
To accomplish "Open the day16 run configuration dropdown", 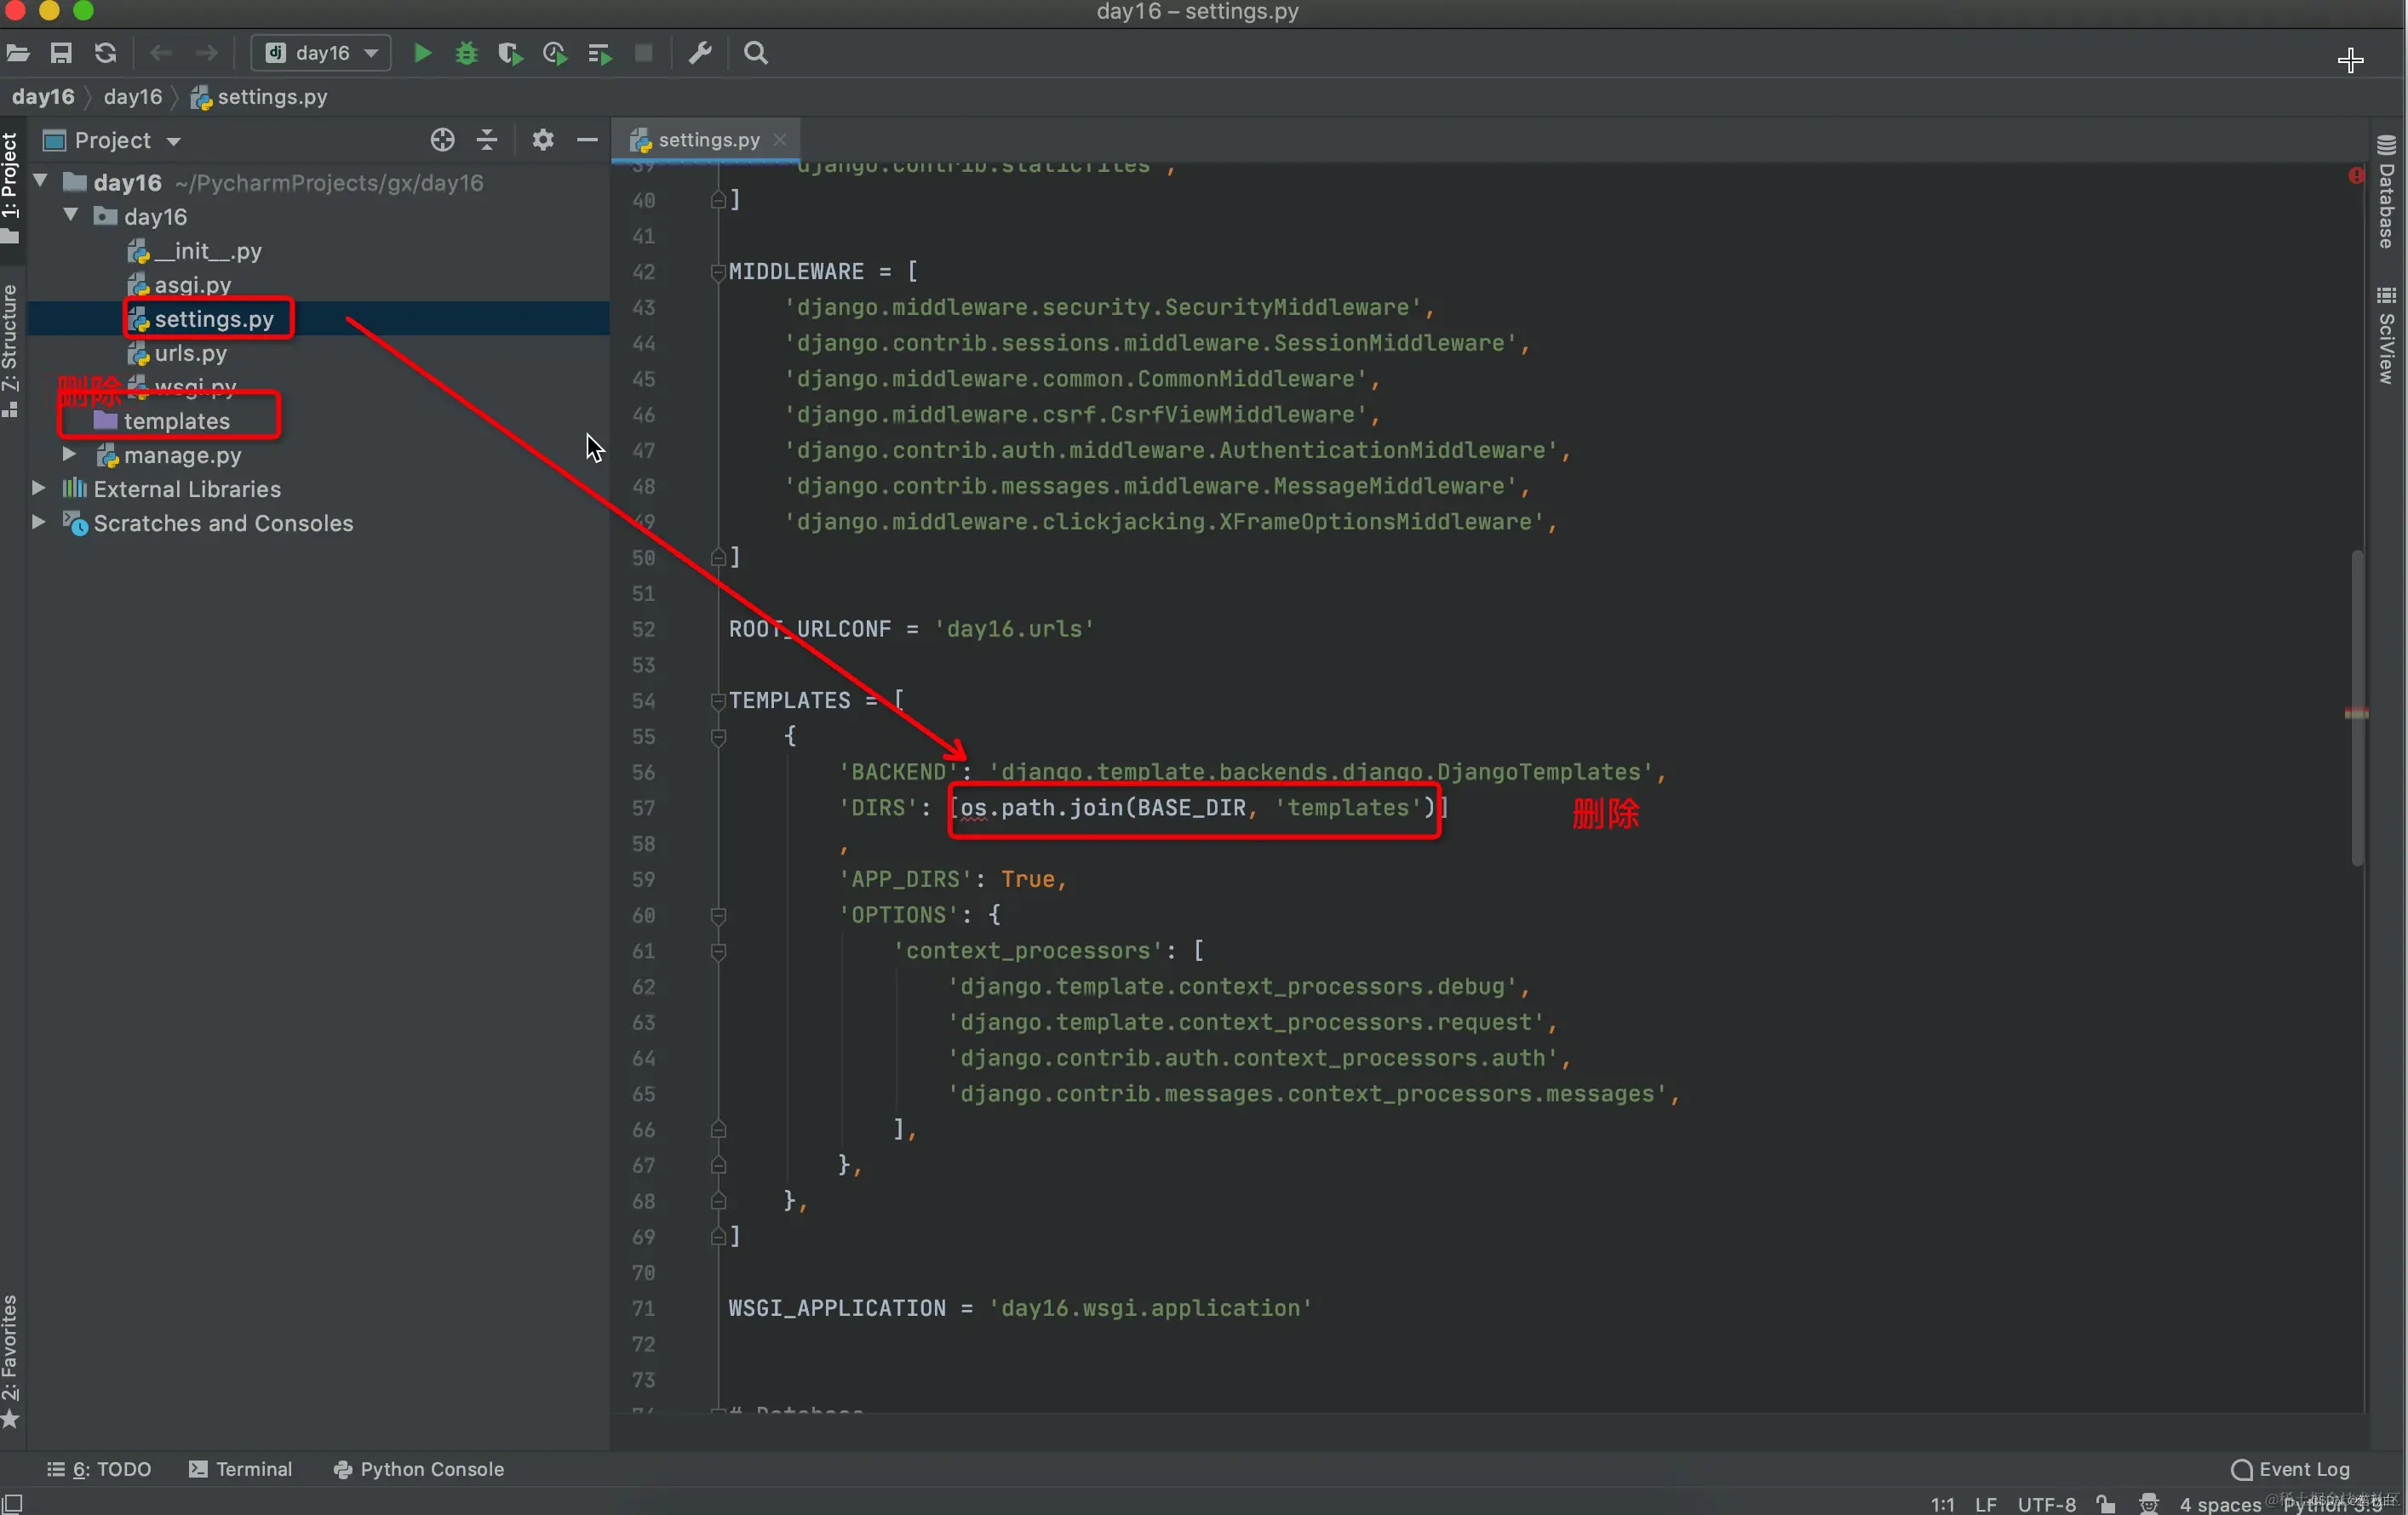I will pyautogui.click(x=321, y=53).
